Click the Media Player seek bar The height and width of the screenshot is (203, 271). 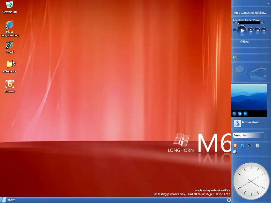[249, 23]
